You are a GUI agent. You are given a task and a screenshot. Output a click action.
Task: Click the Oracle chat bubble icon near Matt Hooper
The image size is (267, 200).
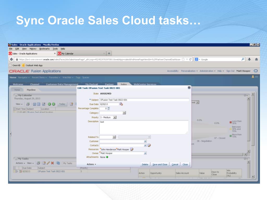coord(256,71)
